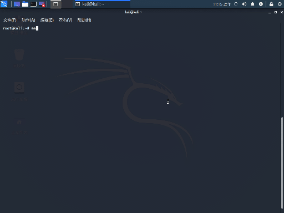Viewport: 284px width, 213px height.
Task: Click the screen recorder launcher with red dot
Action: point(42,4)
